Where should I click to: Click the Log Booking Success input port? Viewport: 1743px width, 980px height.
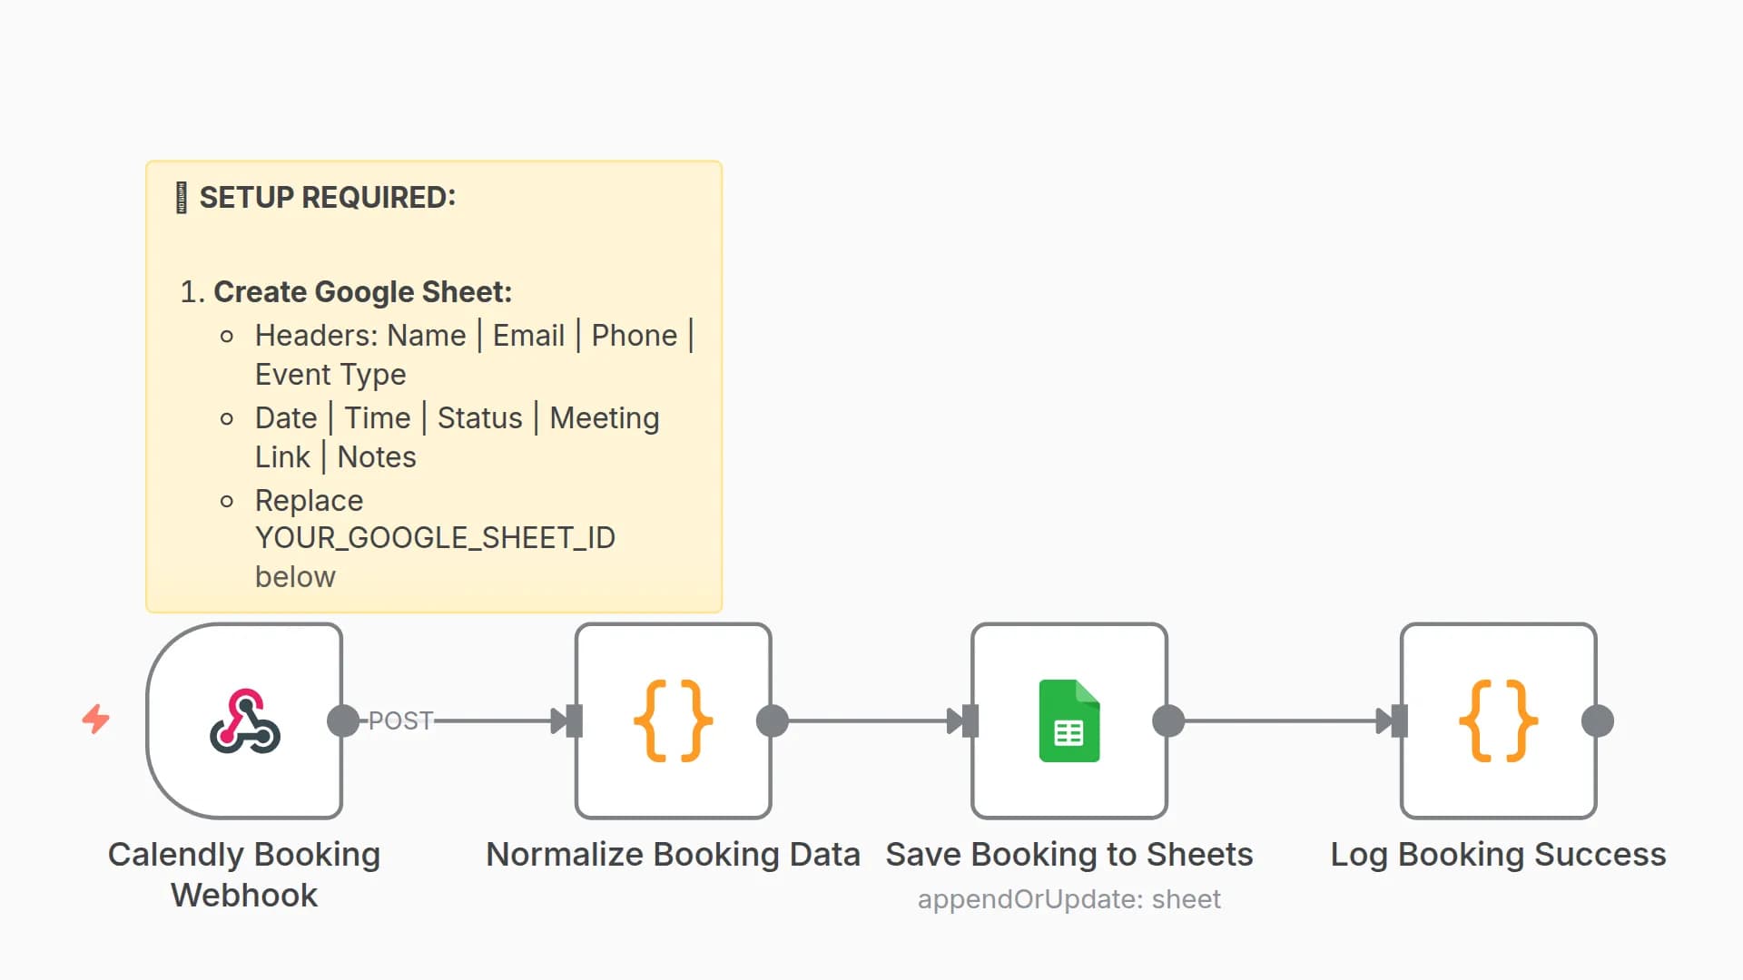1399,721
